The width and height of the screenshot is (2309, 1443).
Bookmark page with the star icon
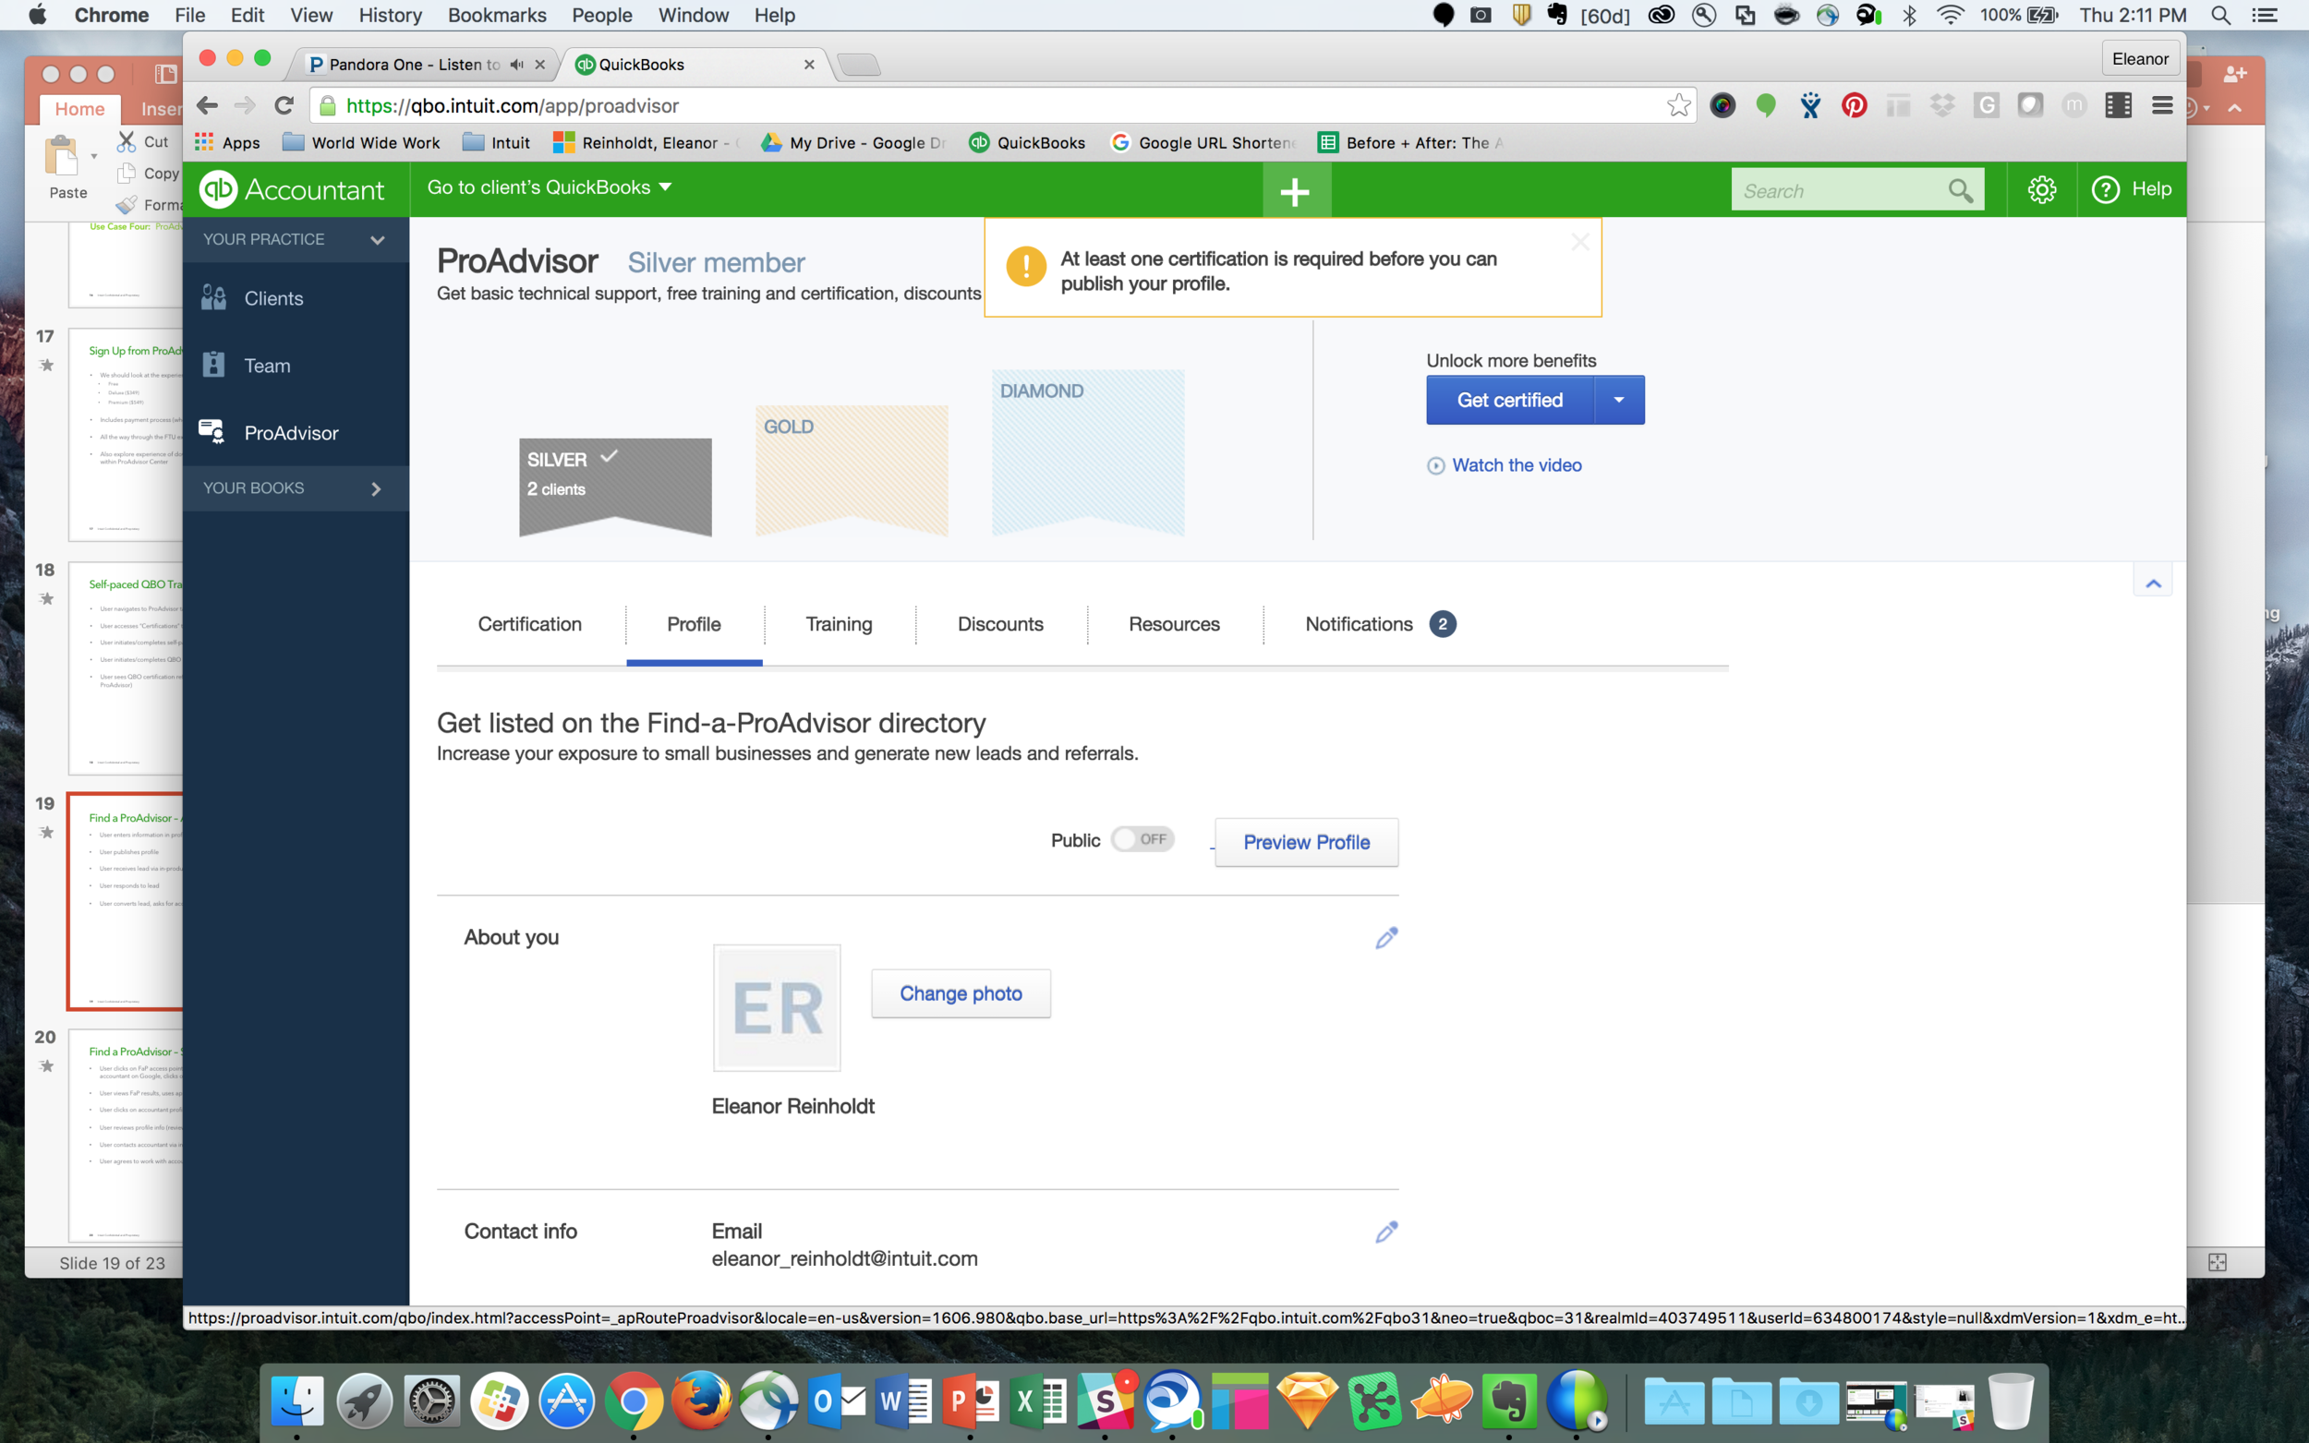click(x=1678, y=105)
